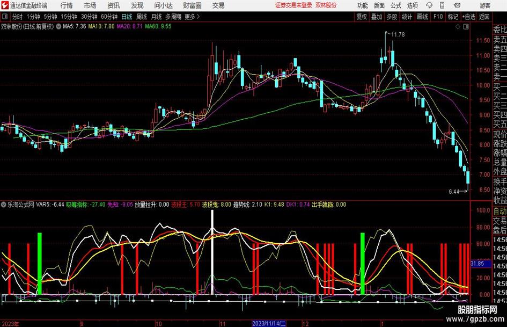The width and height of the screenshot is (507, 327).
Task: Click the 双林股份(日线 前复权) chart title
Action: coord(27,26)
